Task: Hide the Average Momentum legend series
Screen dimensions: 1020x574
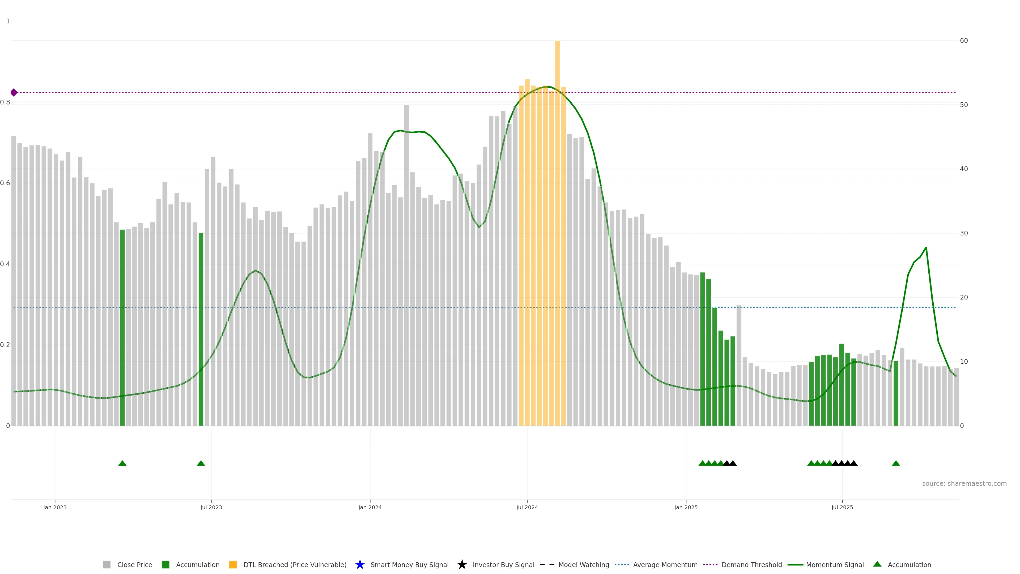Action: click(x=665, y=564)
